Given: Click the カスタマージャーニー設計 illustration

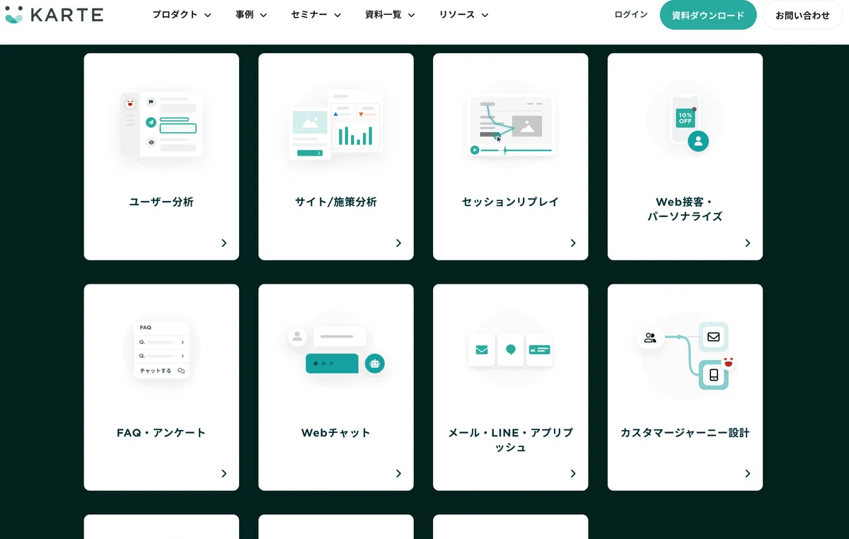Looking at the screenshot, I should [685, 356].
